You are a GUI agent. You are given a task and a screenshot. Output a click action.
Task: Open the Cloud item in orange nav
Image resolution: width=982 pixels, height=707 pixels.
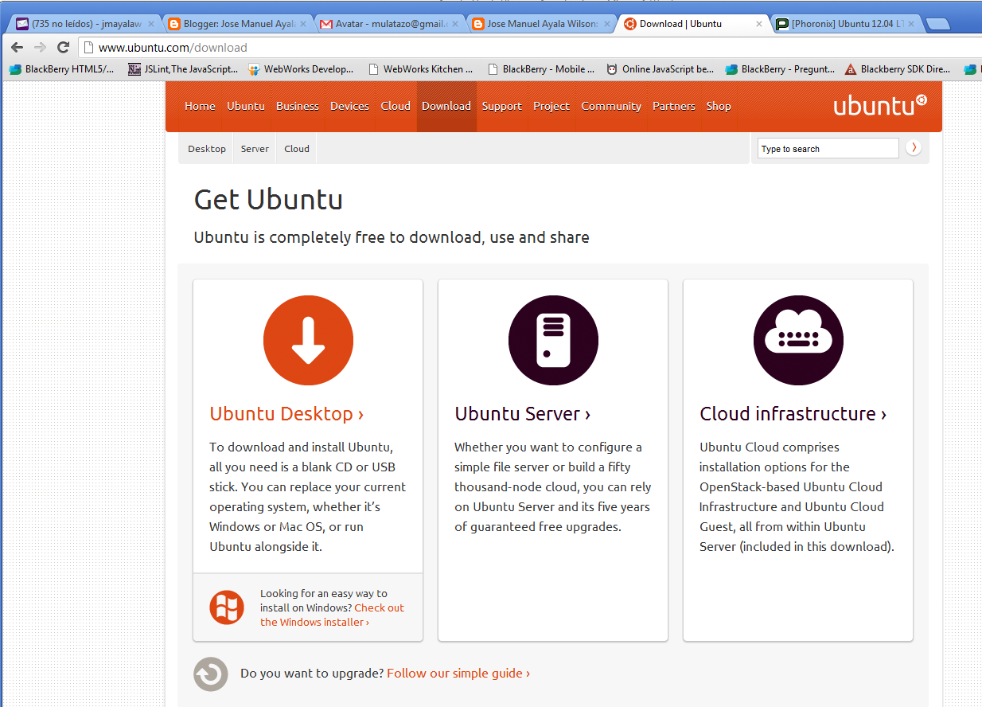[396, 106]
